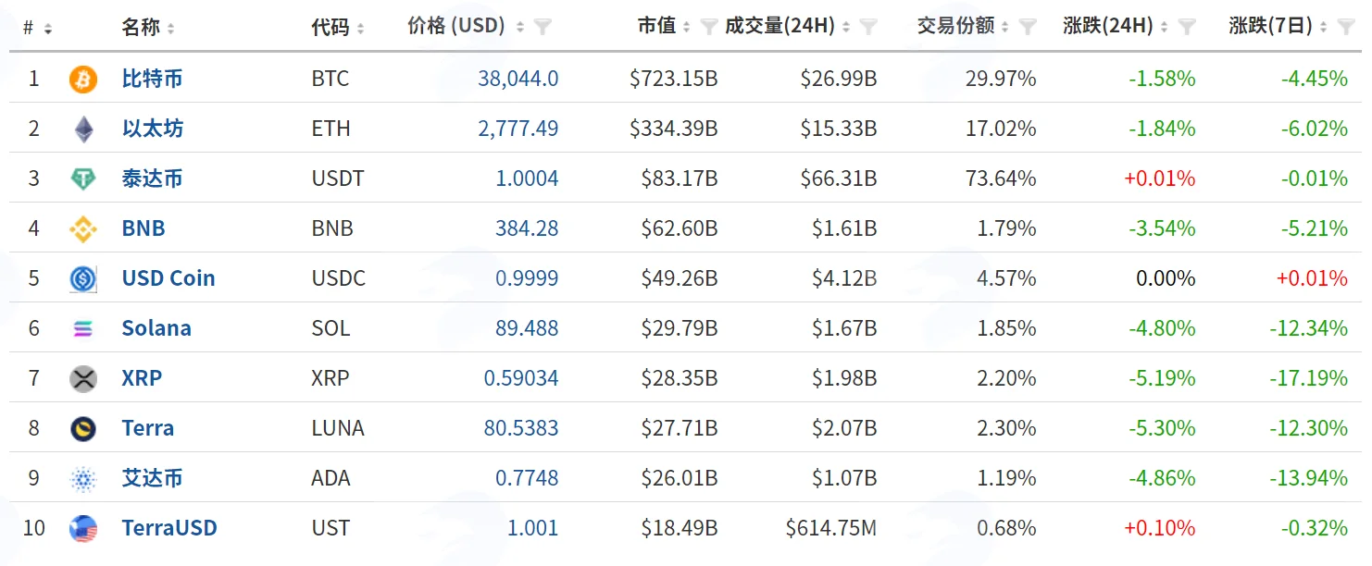The width and height of the screenshot is (1372, 566).
Task: Click USD Coin 24H change 0.00%
Action: (x=1166, y=278)
